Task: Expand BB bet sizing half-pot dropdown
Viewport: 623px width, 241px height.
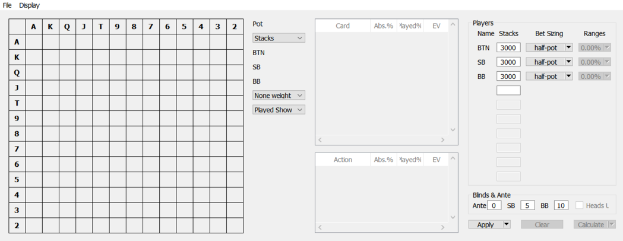Action: 568,76
